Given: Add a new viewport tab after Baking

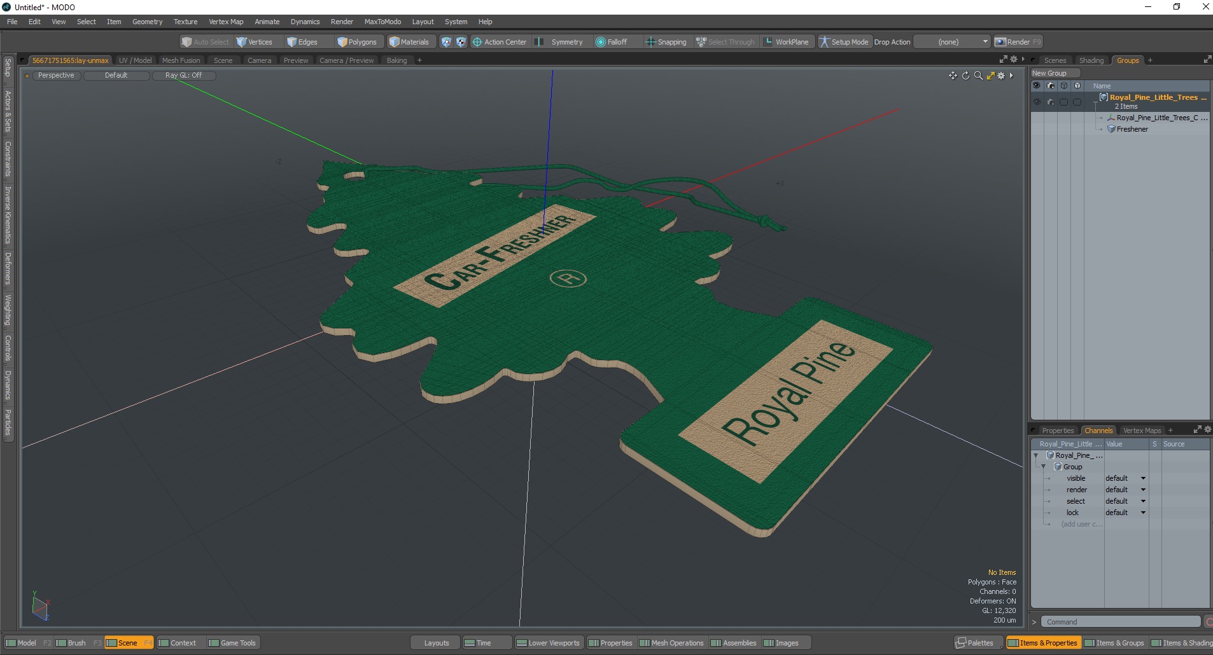Looking at the screenshot, I should click(419, 60).
